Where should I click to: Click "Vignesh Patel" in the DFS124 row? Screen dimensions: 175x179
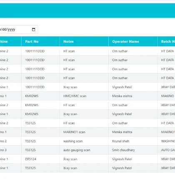pos(122,159)
